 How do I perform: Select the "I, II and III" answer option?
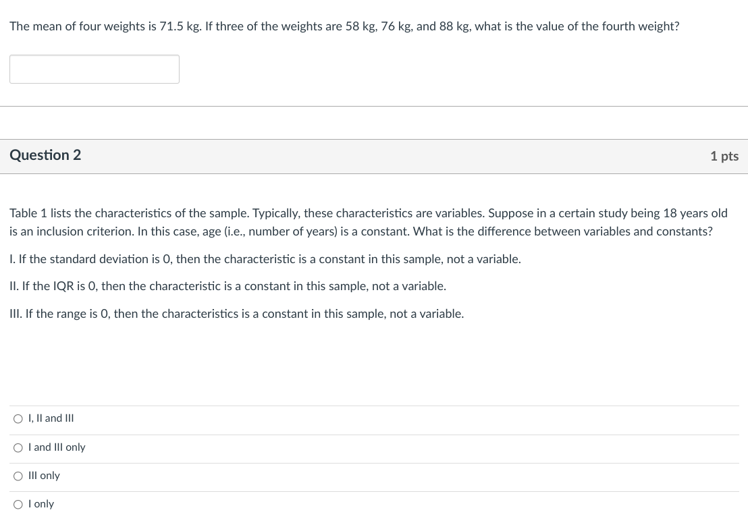(x=18, y=418)
